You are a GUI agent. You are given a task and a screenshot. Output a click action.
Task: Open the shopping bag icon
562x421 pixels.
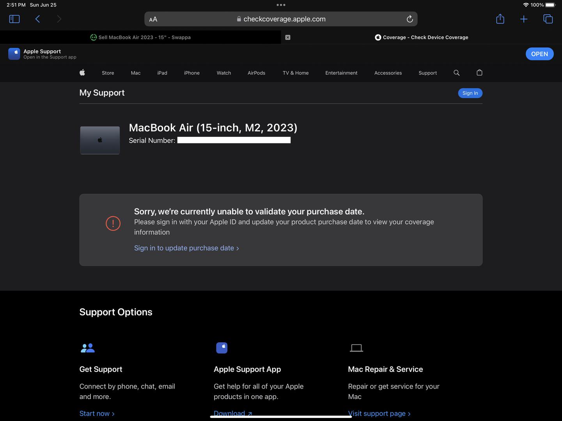pos(480,73)
